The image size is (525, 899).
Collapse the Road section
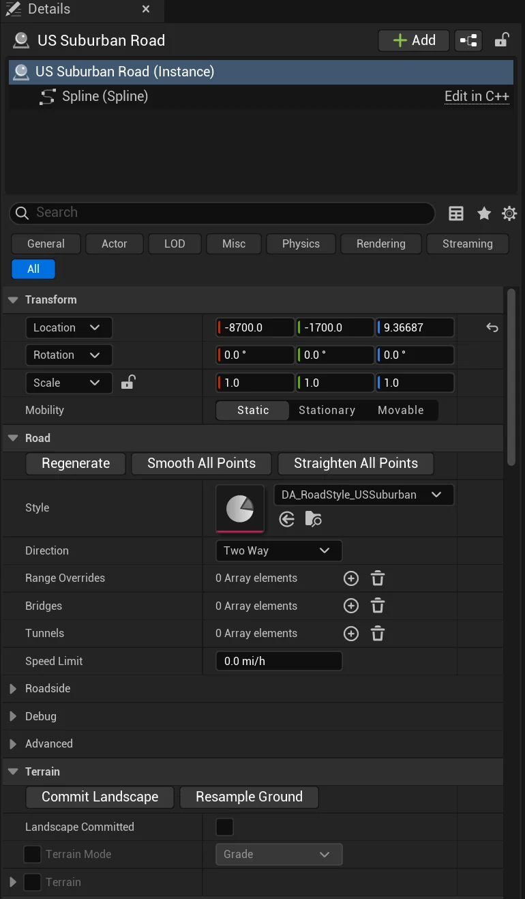coord(13,439)
